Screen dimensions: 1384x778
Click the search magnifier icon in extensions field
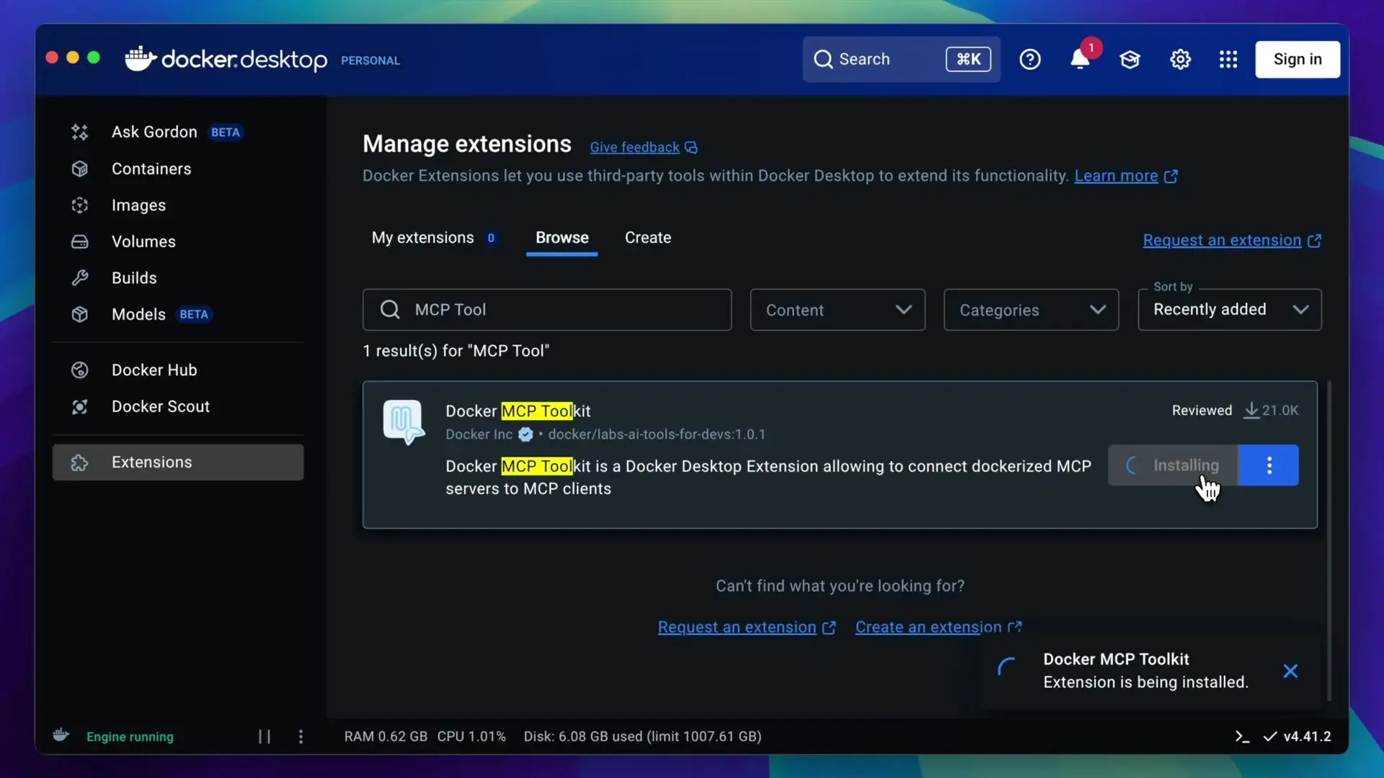pos(390,310)
